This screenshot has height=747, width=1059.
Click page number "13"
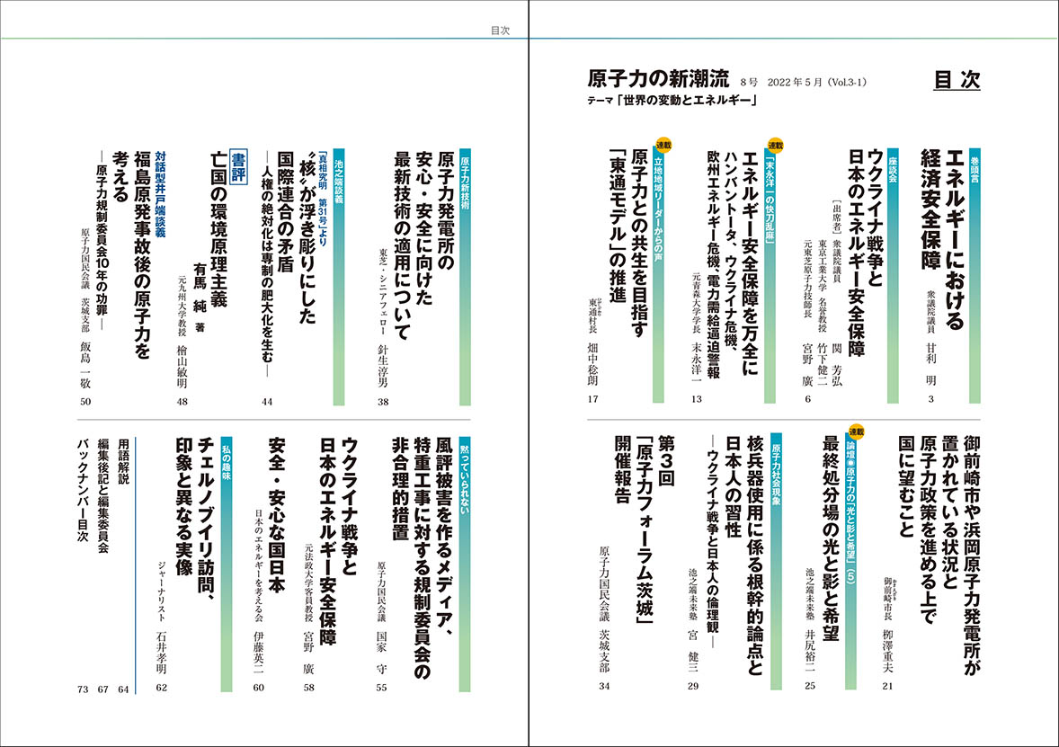point(697,399)
